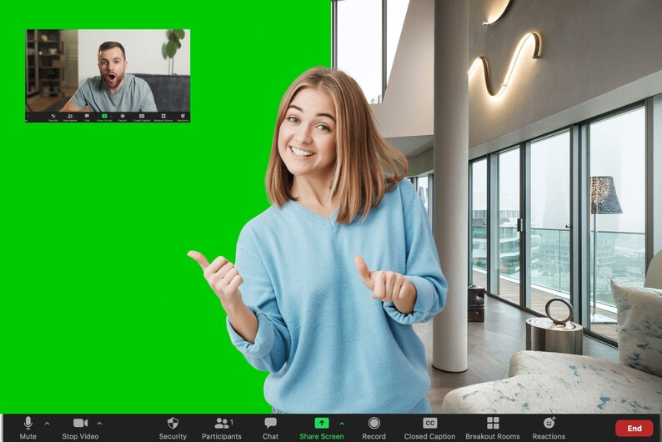This screenshot has width=662, height=442.
Task: Turn on Closed Caption
Action: click(429, 428)
